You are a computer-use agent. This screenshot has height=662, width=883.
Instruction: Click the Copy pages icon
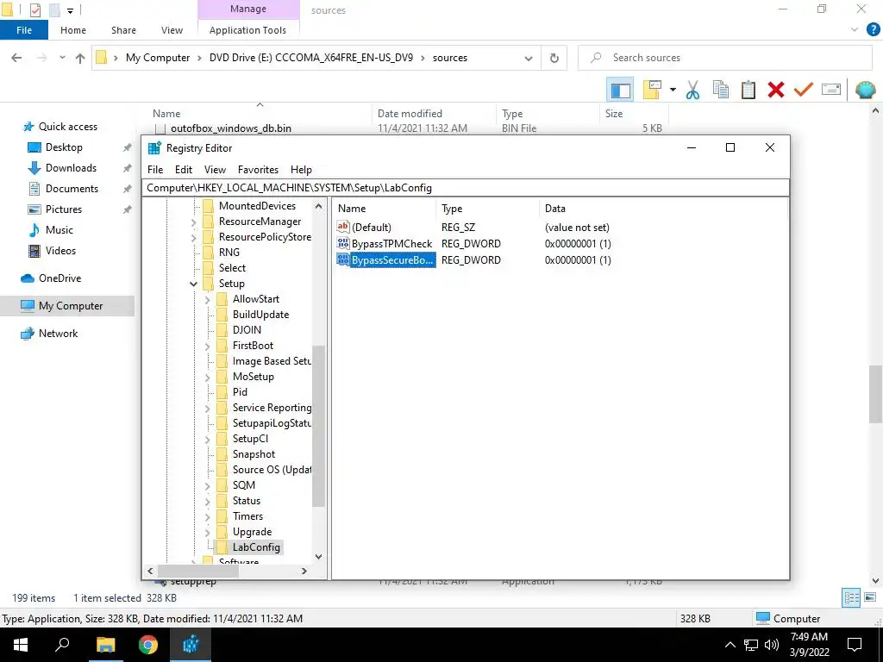[720, 90]
